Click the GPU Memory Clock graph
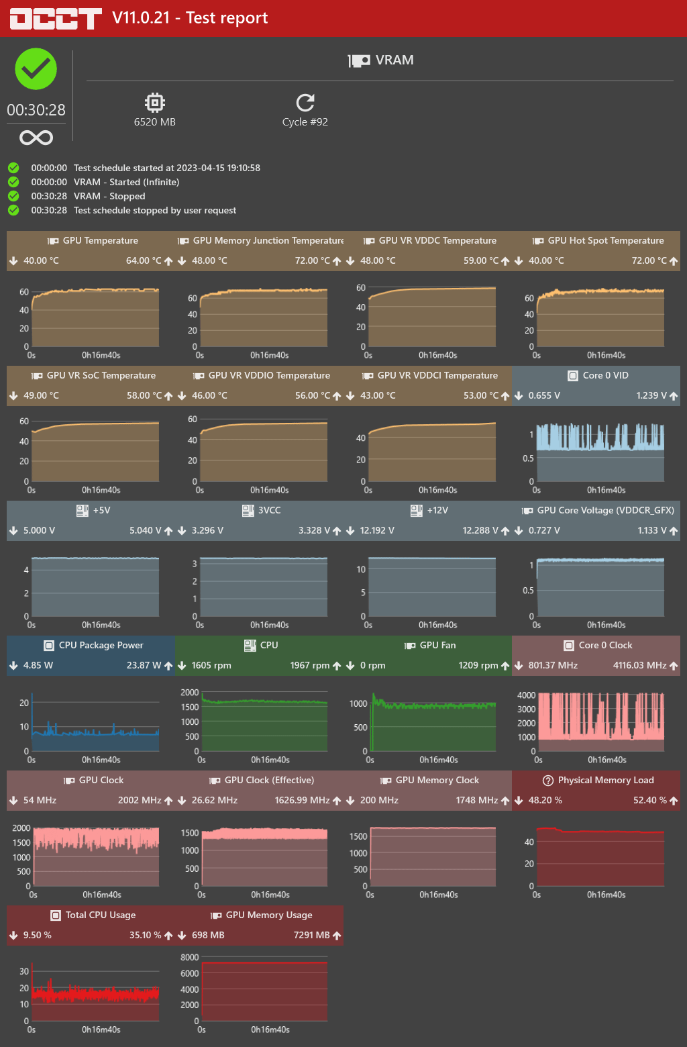 [x=433, y=858]
